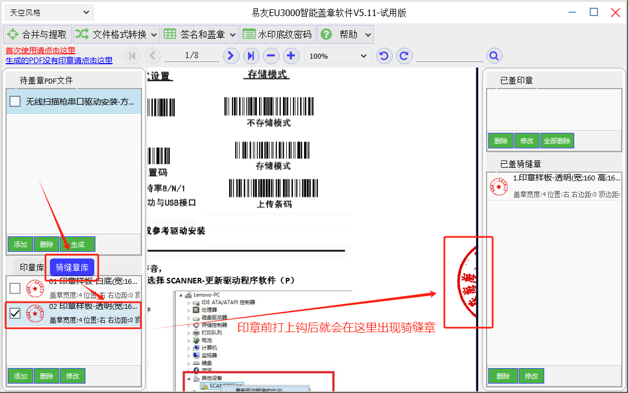Click the 已盖印章 panel tab
This screenshot has height=393, width=628.
tap(516, 80)
